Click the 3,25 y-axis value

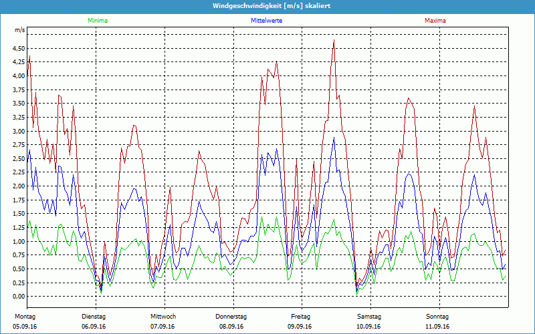19,118
